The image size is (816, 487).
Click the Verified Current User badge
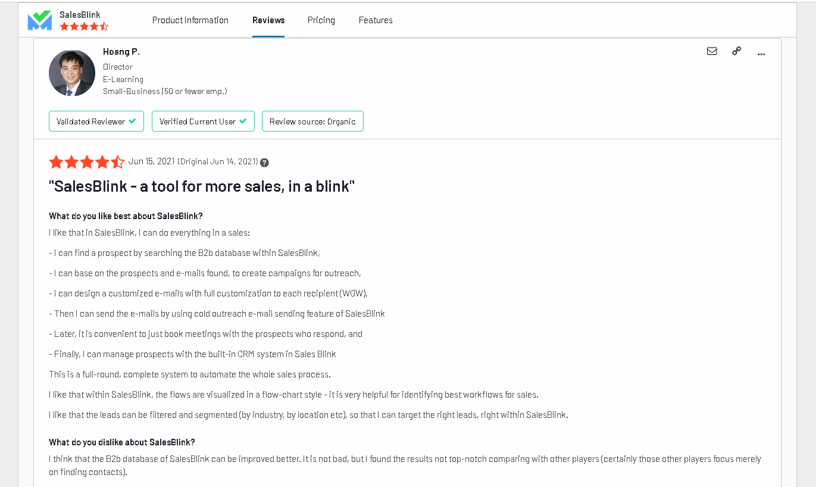(x=203, y=121)
